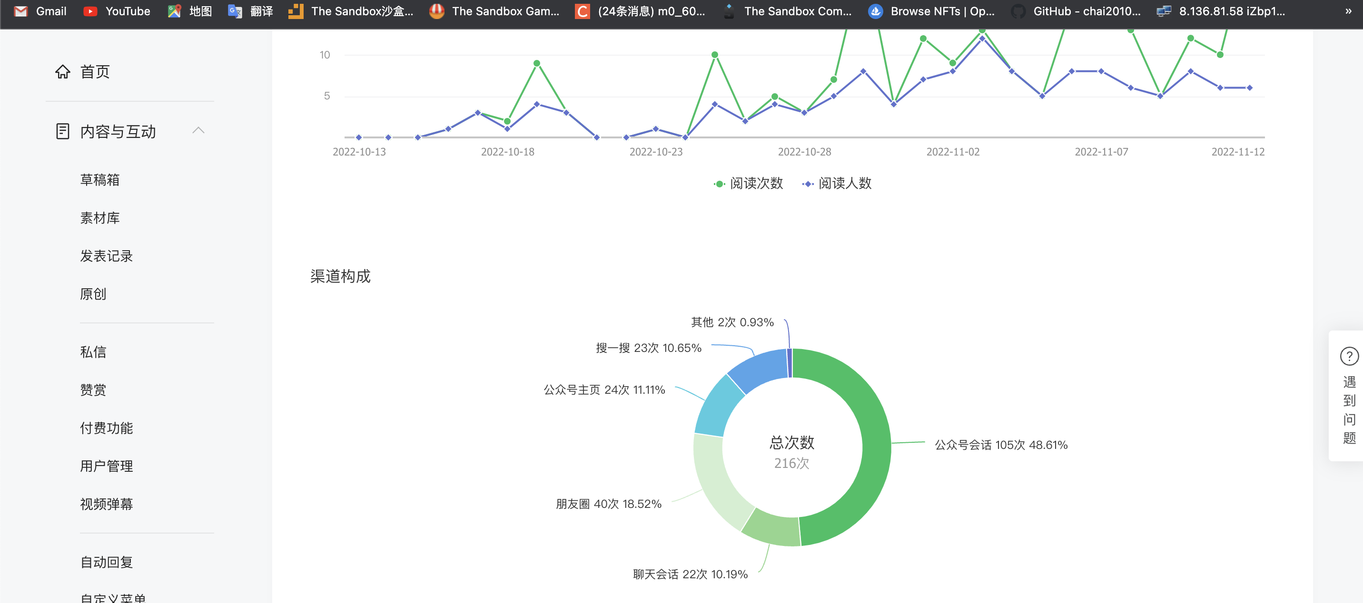Collapse the 内容与互动 menu chevron
Image resolution: width=1363 pixels, height=603 pixels.
pyautogui.click(x=198, y=131)
